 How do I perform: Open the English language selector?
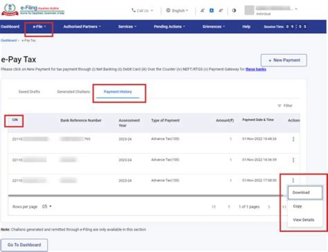coord(177,10)
